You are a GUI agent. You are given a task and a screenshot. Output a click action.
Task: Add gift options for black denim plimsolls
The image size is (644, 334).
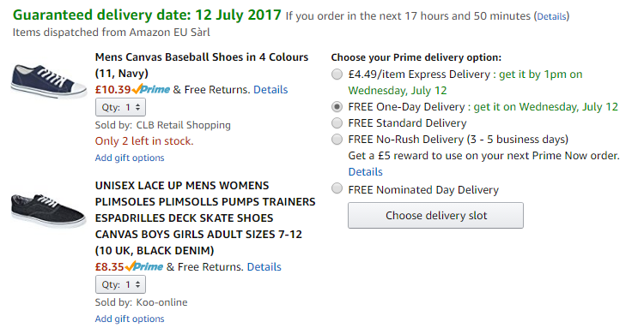(x=130, y=319)
